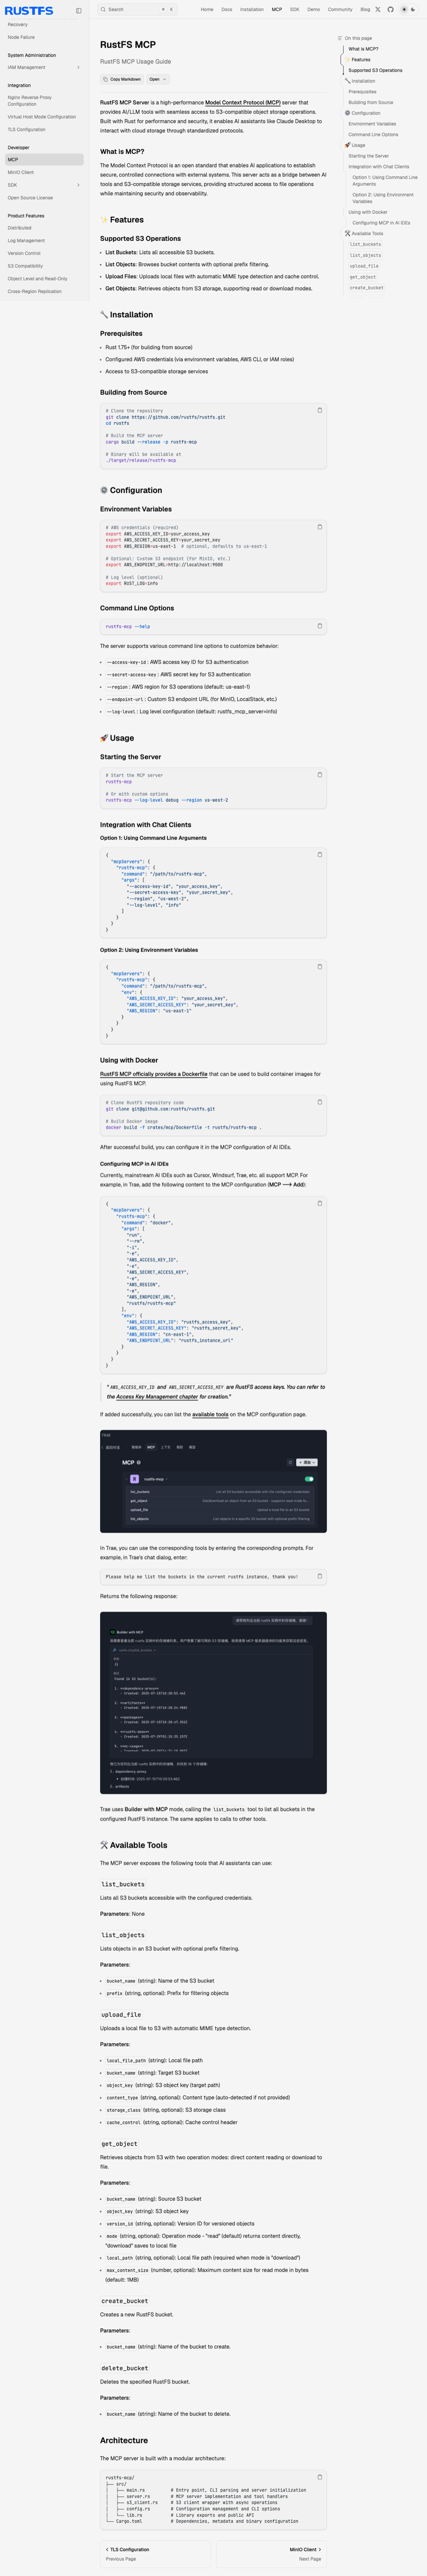Copy the git clone build code block

pyautogui.click(x=319, y=410)
